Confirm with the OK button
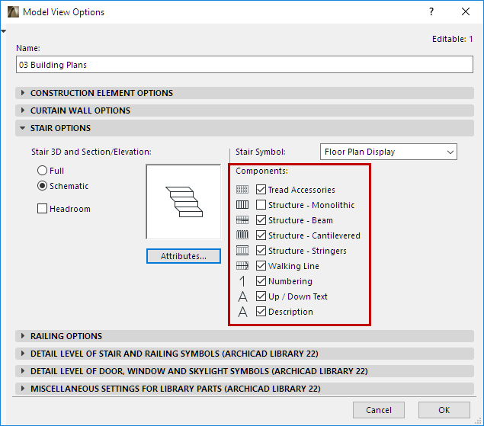 444,410
